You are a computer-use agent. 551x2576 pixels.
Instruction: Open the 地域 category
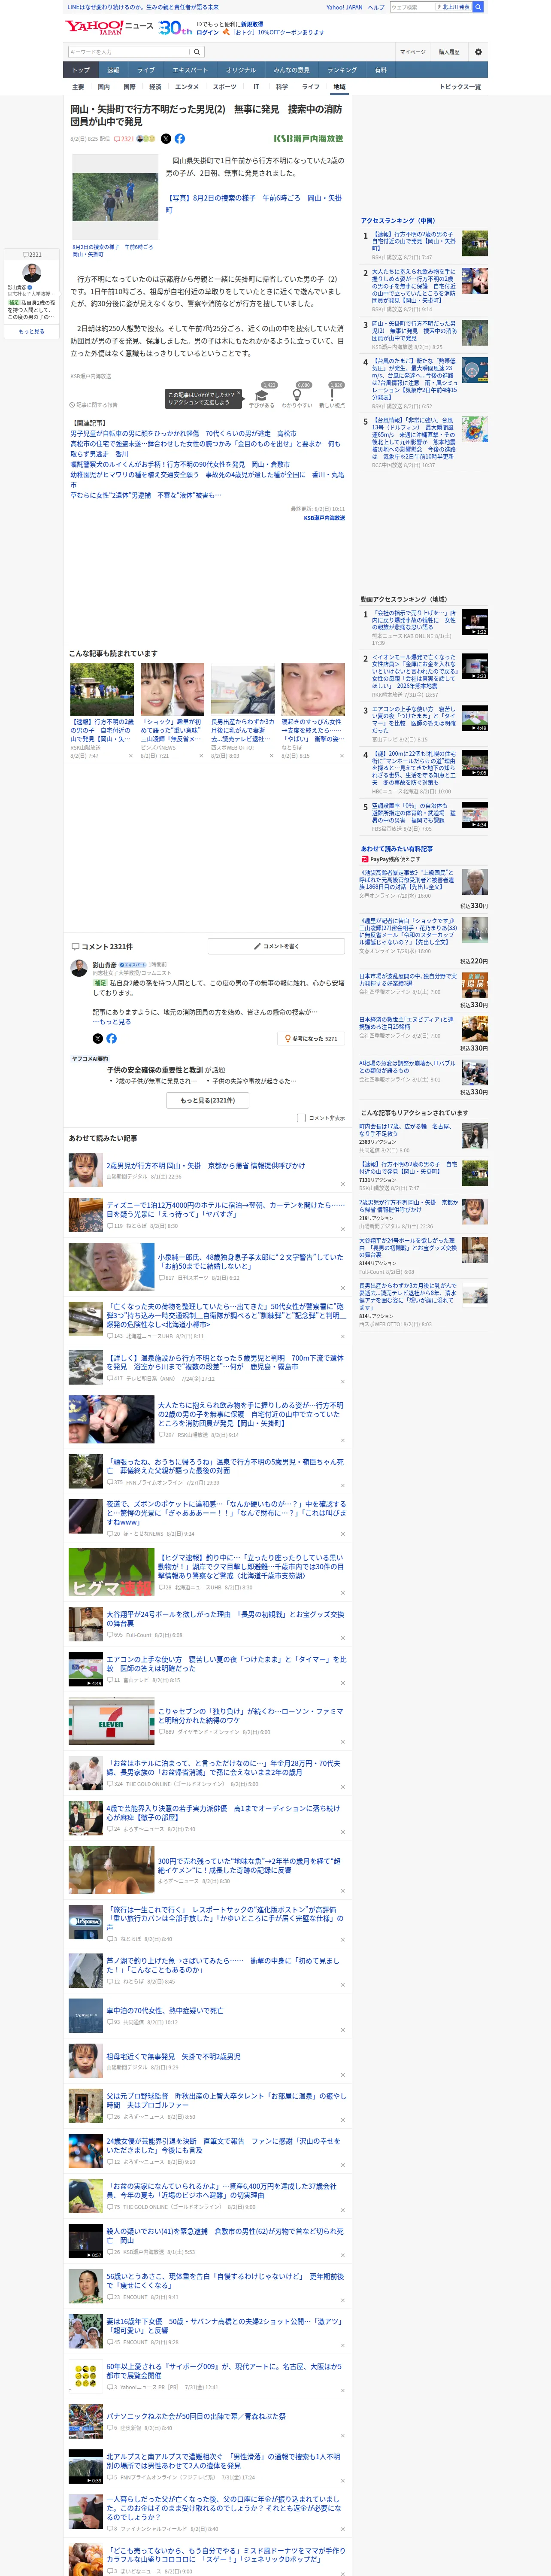pos(339,87)
